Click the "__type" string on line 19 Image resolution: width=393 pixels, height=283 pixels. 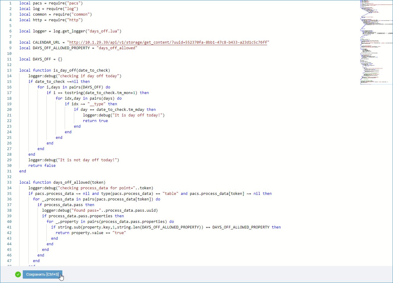pos(96,104)
